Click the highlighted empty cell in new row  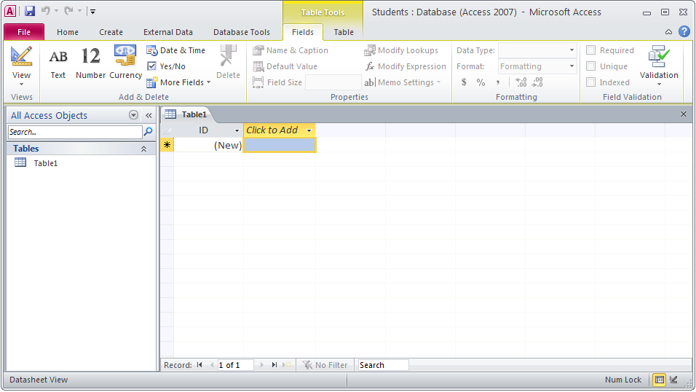point(280,145)
